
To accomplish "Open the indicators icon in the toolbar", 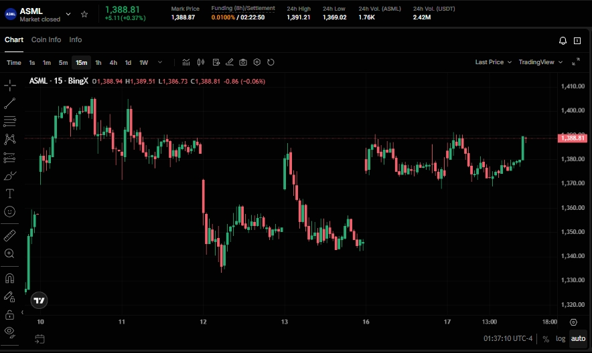I will (x=186, y=62).
